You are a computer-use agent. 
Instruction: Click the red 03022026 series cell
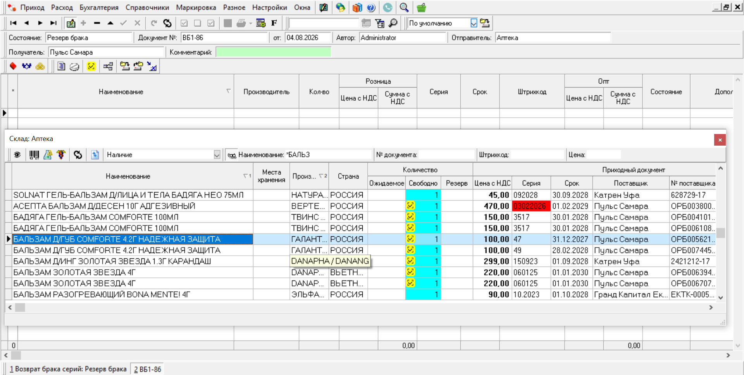coord(531,206)
